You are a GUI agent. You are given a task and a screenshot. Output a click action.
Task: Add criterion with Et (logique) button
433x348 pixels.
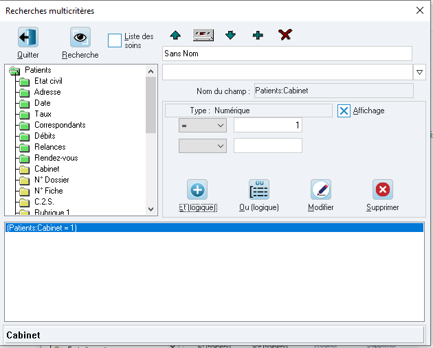[x=197, y=189]
